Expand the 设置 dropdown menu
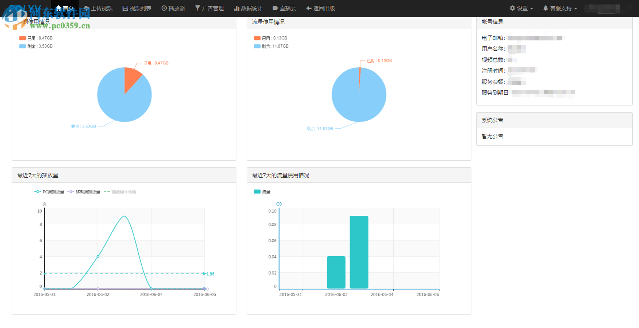Screen dimensions: 639x328 pos(521,8)
